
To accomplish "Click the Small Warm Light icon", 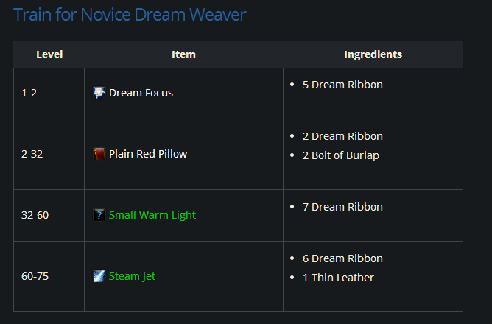I will 99,215.
